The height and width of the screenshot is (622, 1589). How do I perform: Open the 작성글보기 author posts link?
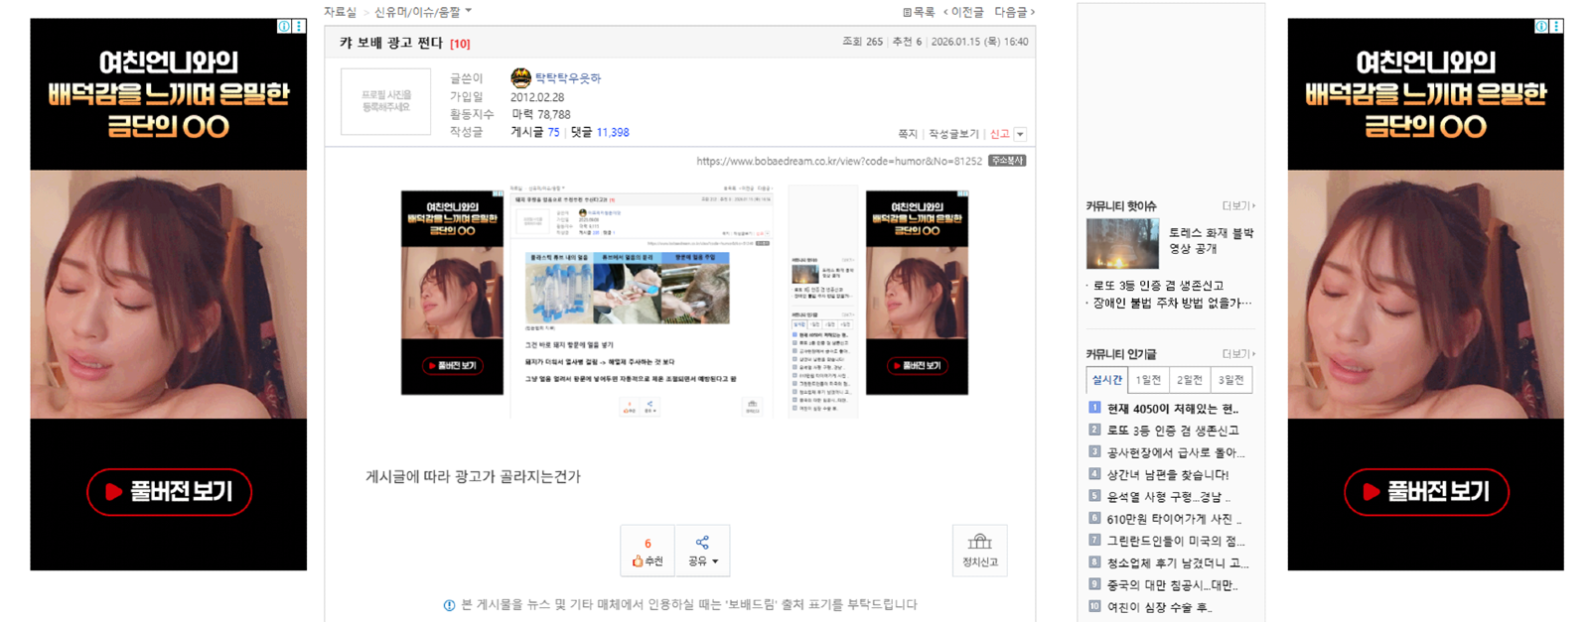coord(953,134)
